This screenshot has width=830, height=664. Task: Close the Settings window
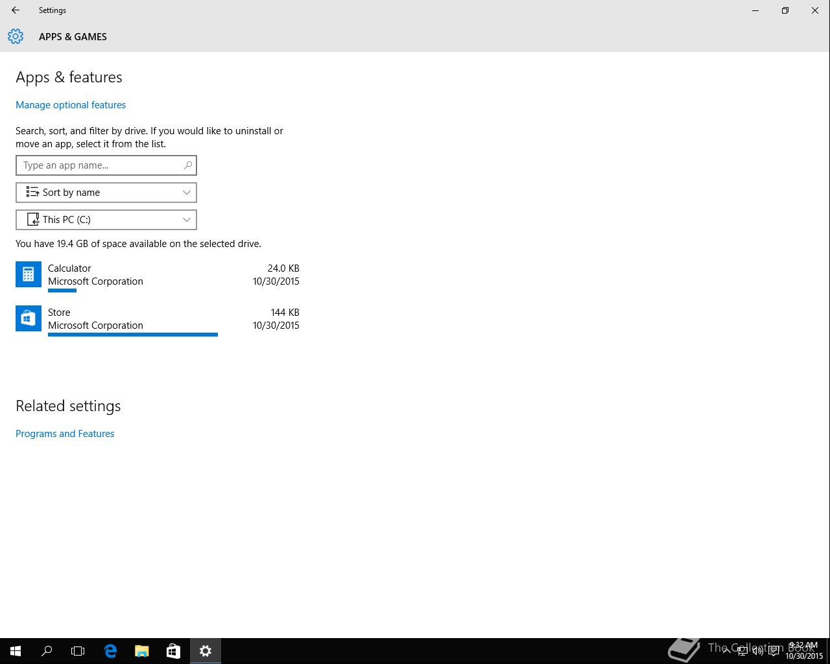click(x=815, y=10)
